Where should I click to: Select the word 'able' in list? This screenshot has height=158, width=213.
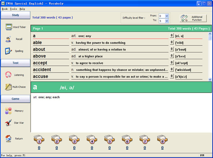(37, 43)
